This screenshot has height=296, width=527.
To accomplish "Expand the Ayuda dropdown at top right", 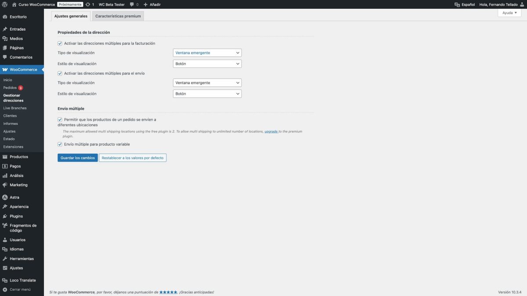I will click(x=508, y=12).
